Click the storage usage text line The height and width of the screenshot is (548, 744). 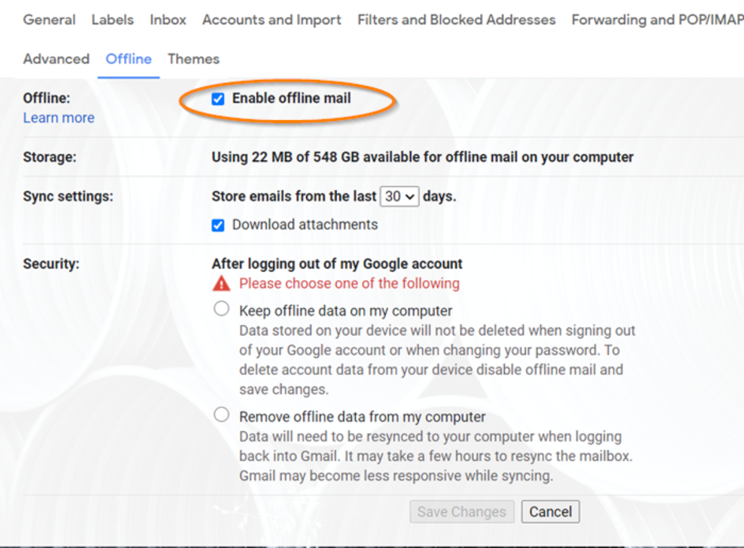[x=422, y=157]
